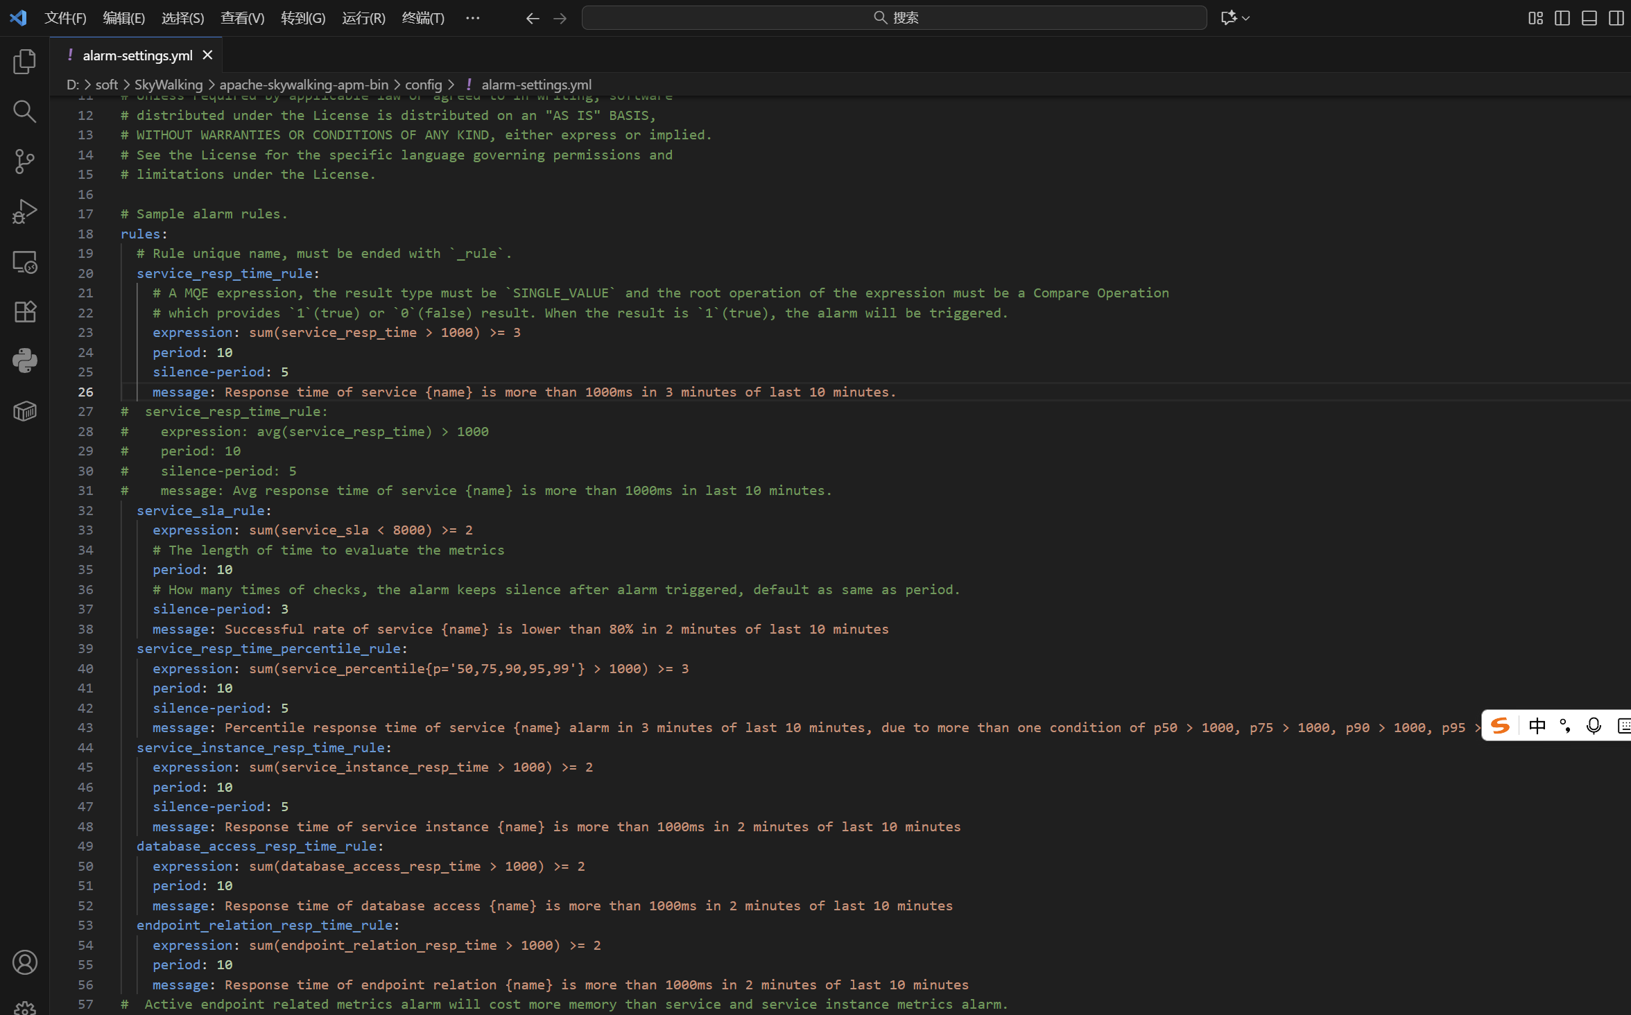1631x1015 pixels.
Task: Click the SkyWalking breadcrumb segment
Action: pyautogui.click(x=168, y=85)
